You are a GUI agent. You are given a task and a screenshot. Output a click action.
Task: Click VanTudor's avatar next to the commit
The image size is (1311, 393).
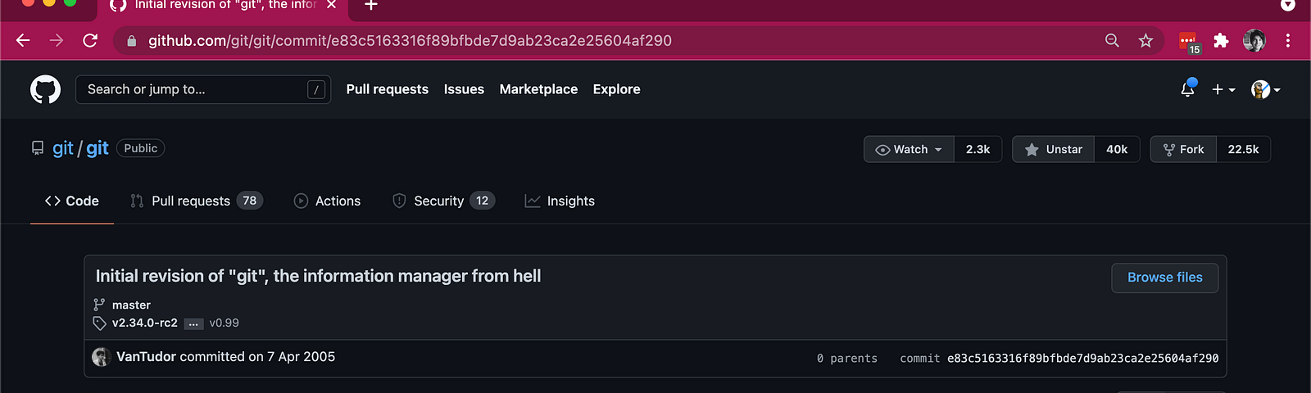pyautogui.click(x=102, y=357)
